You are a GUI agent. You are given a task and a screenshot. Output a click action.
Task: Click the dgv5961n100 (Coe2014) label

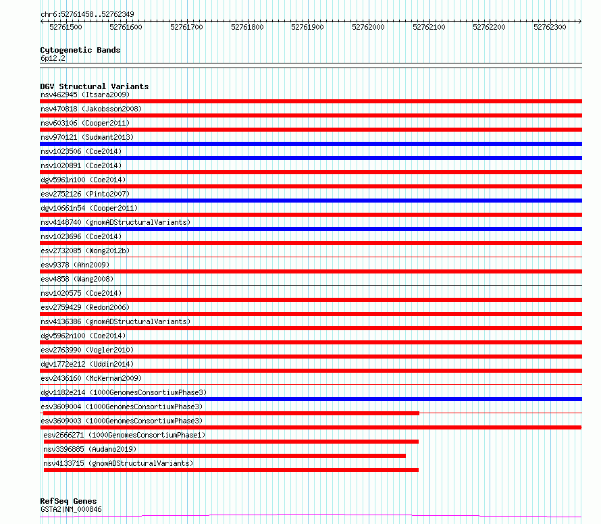point(83,180)
